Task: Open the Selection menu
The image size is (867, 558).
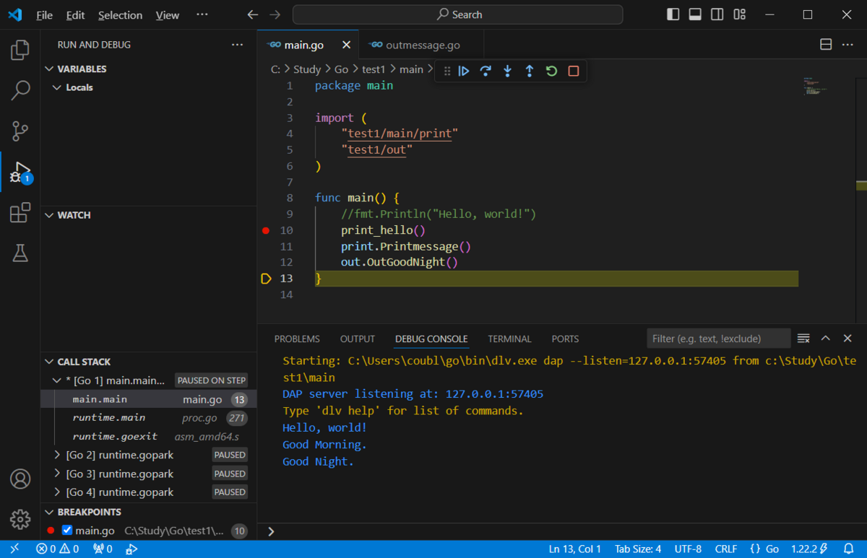Action: (120, 14)
